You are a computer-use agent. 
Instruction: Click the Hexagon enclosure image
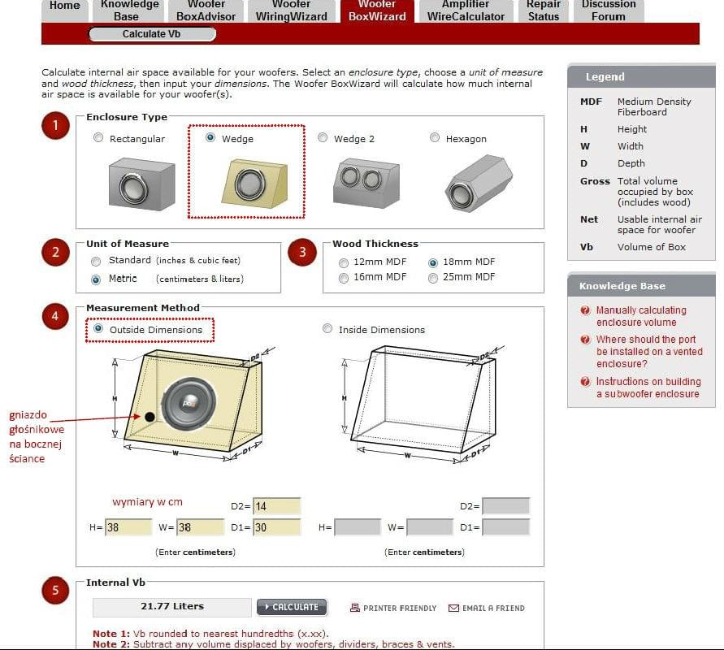pos(479,184)
